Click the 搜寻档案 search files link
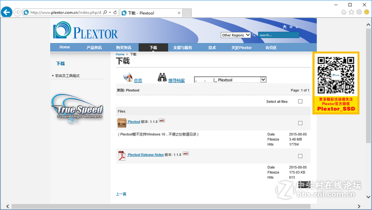 point(177,81)
